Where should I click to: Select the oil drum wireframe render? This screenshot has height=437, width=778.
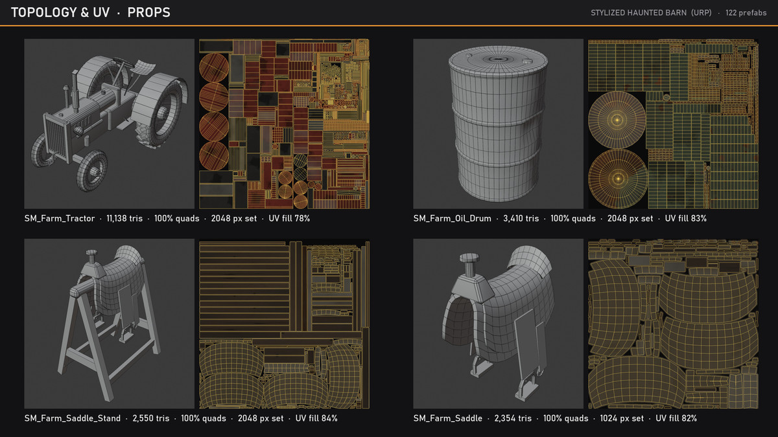coord(499,124)
